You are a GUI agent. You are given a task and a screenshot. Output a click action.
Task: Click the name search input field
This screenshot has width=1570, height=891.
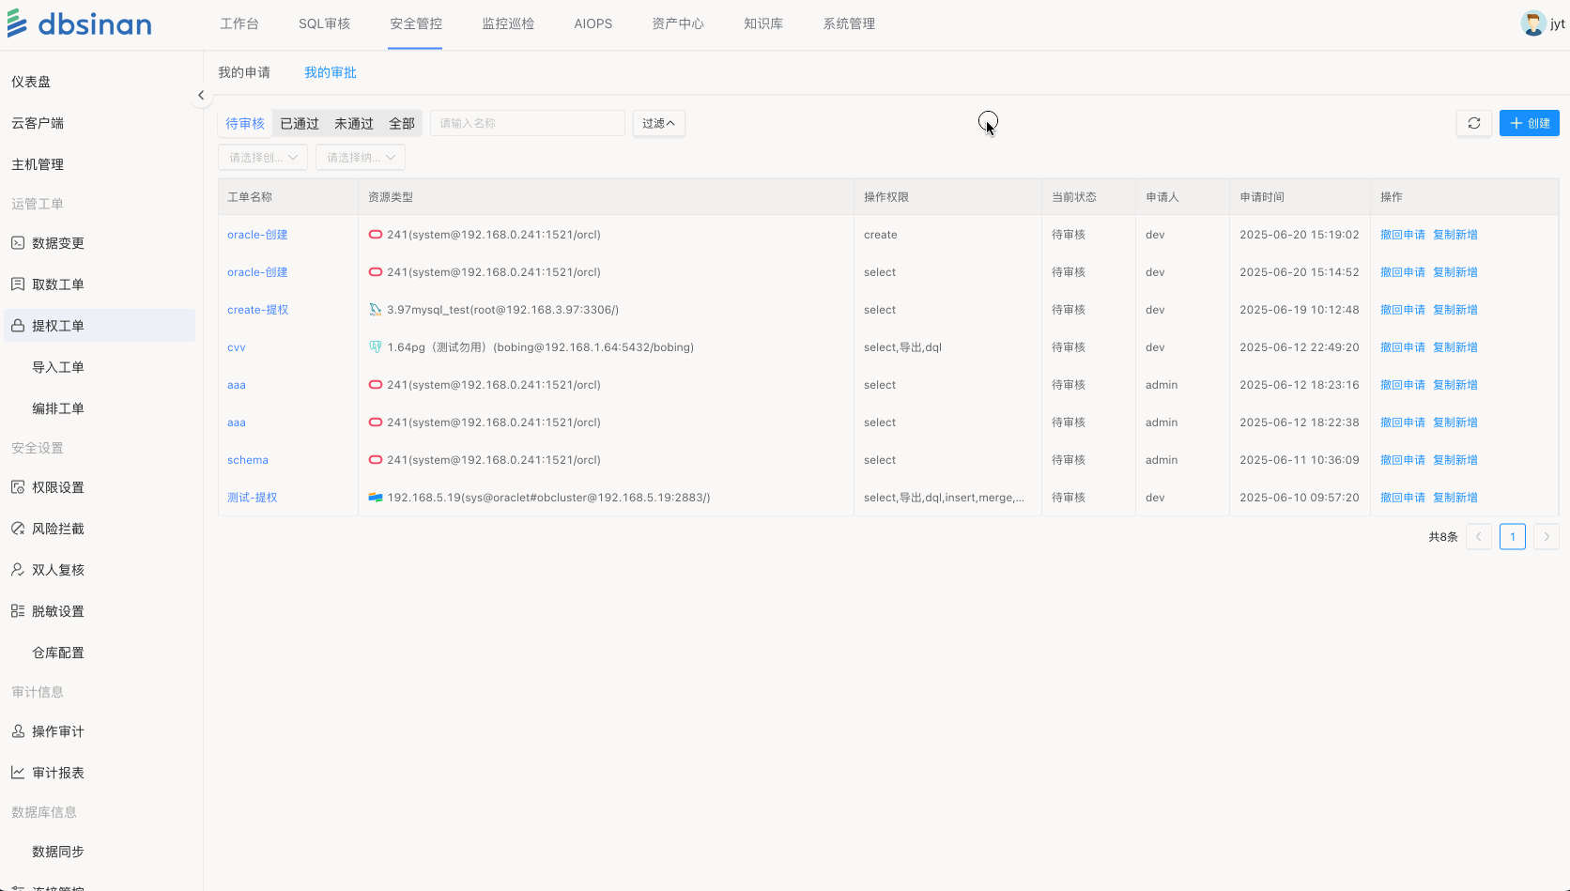coord(528,123)
